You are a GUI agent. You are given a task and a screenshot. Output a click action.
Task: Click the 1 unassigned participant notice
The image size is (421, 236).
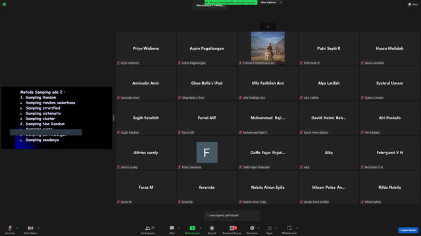coord(232,216)
